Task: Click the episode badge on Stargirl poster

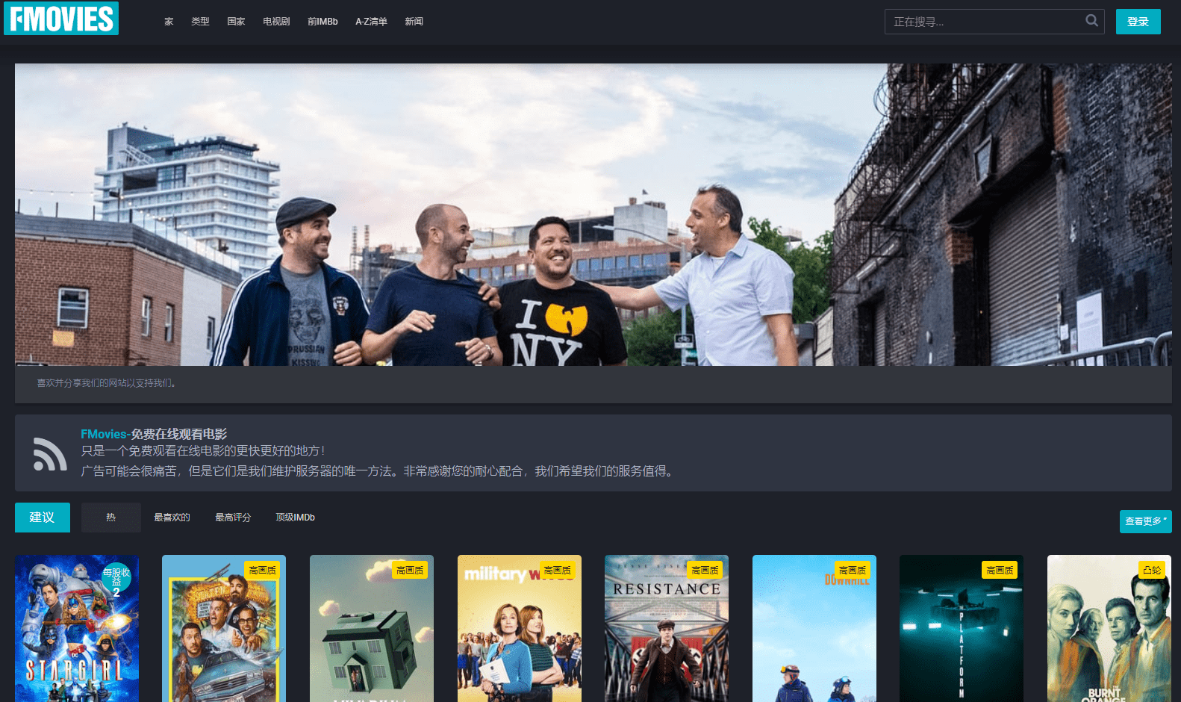Action: click(116, 578)
